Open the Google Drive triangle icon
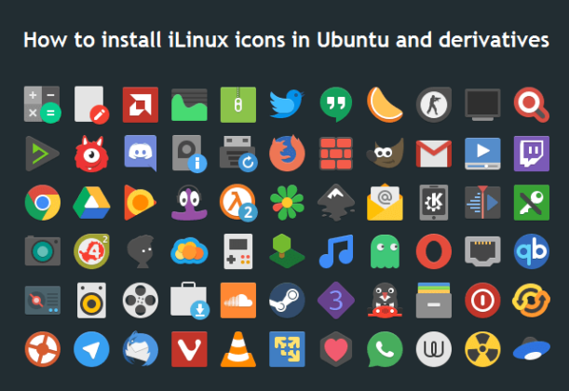 tap(91, 202)
